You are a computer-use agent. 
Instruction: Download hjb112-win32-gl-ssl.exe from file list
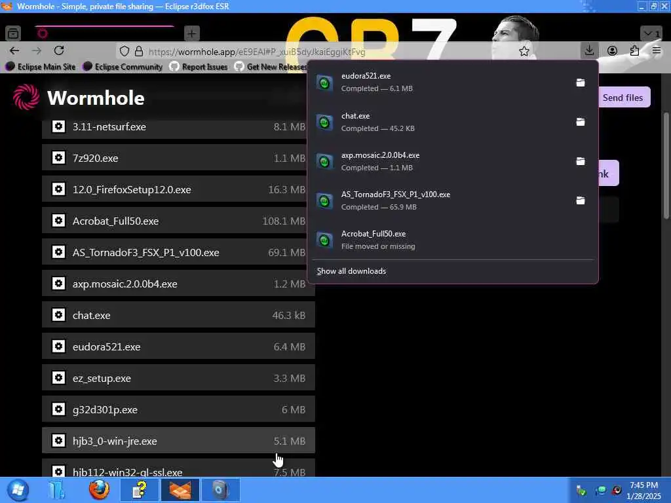pos(178,468)
